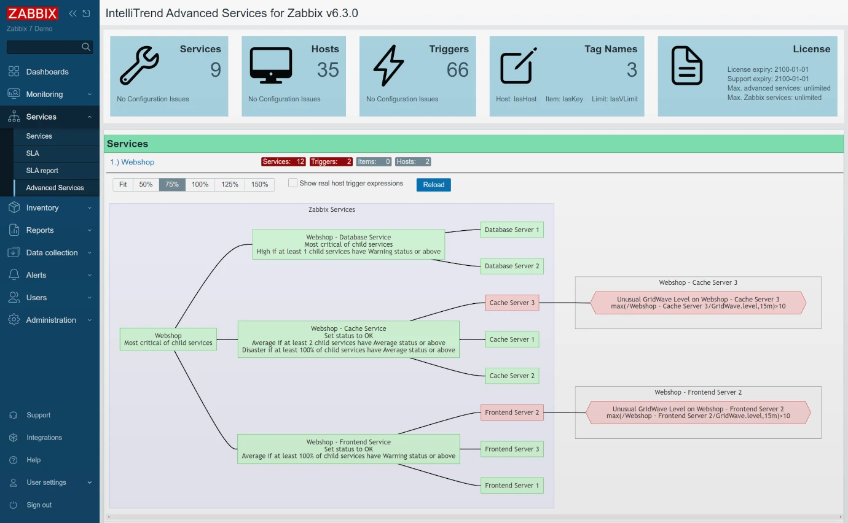Click the wrench icon on Services card
The image size is (848, 523).
(x=139, y=66)
